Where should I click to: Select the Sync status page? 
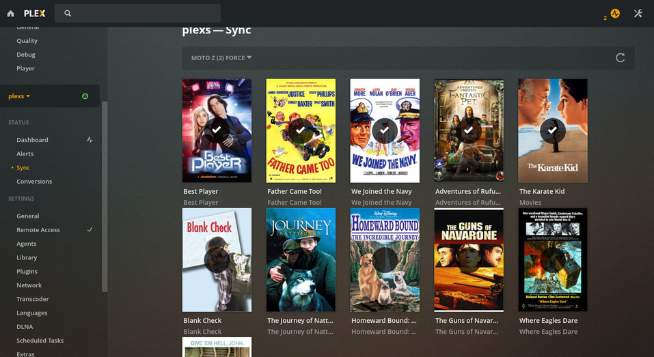[x=23, y=167]
